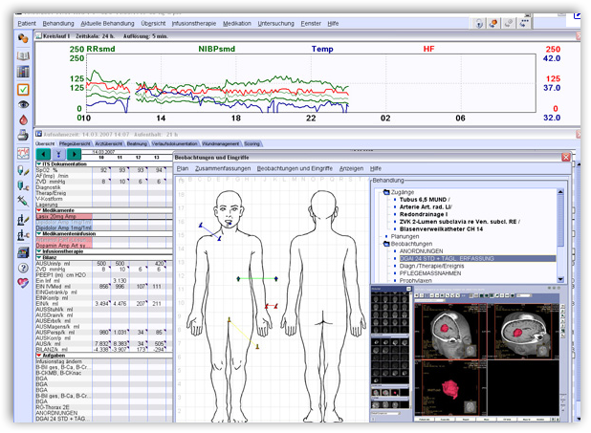Click microscope with pencil icon

[x=23, y=219]
